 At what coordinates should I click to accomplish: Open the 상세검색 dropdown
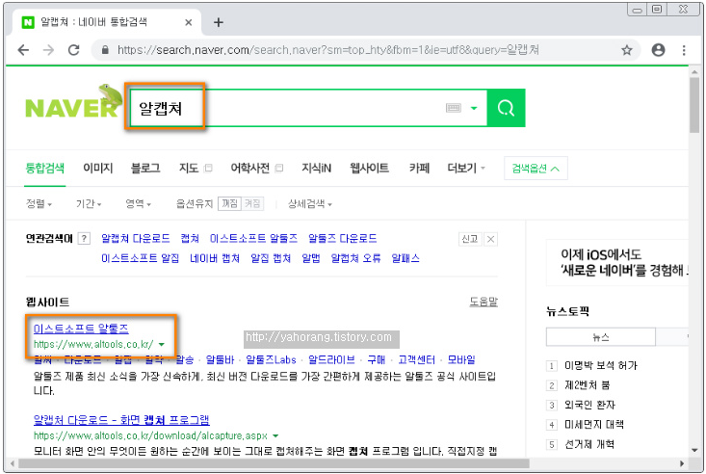coord(310,204)
